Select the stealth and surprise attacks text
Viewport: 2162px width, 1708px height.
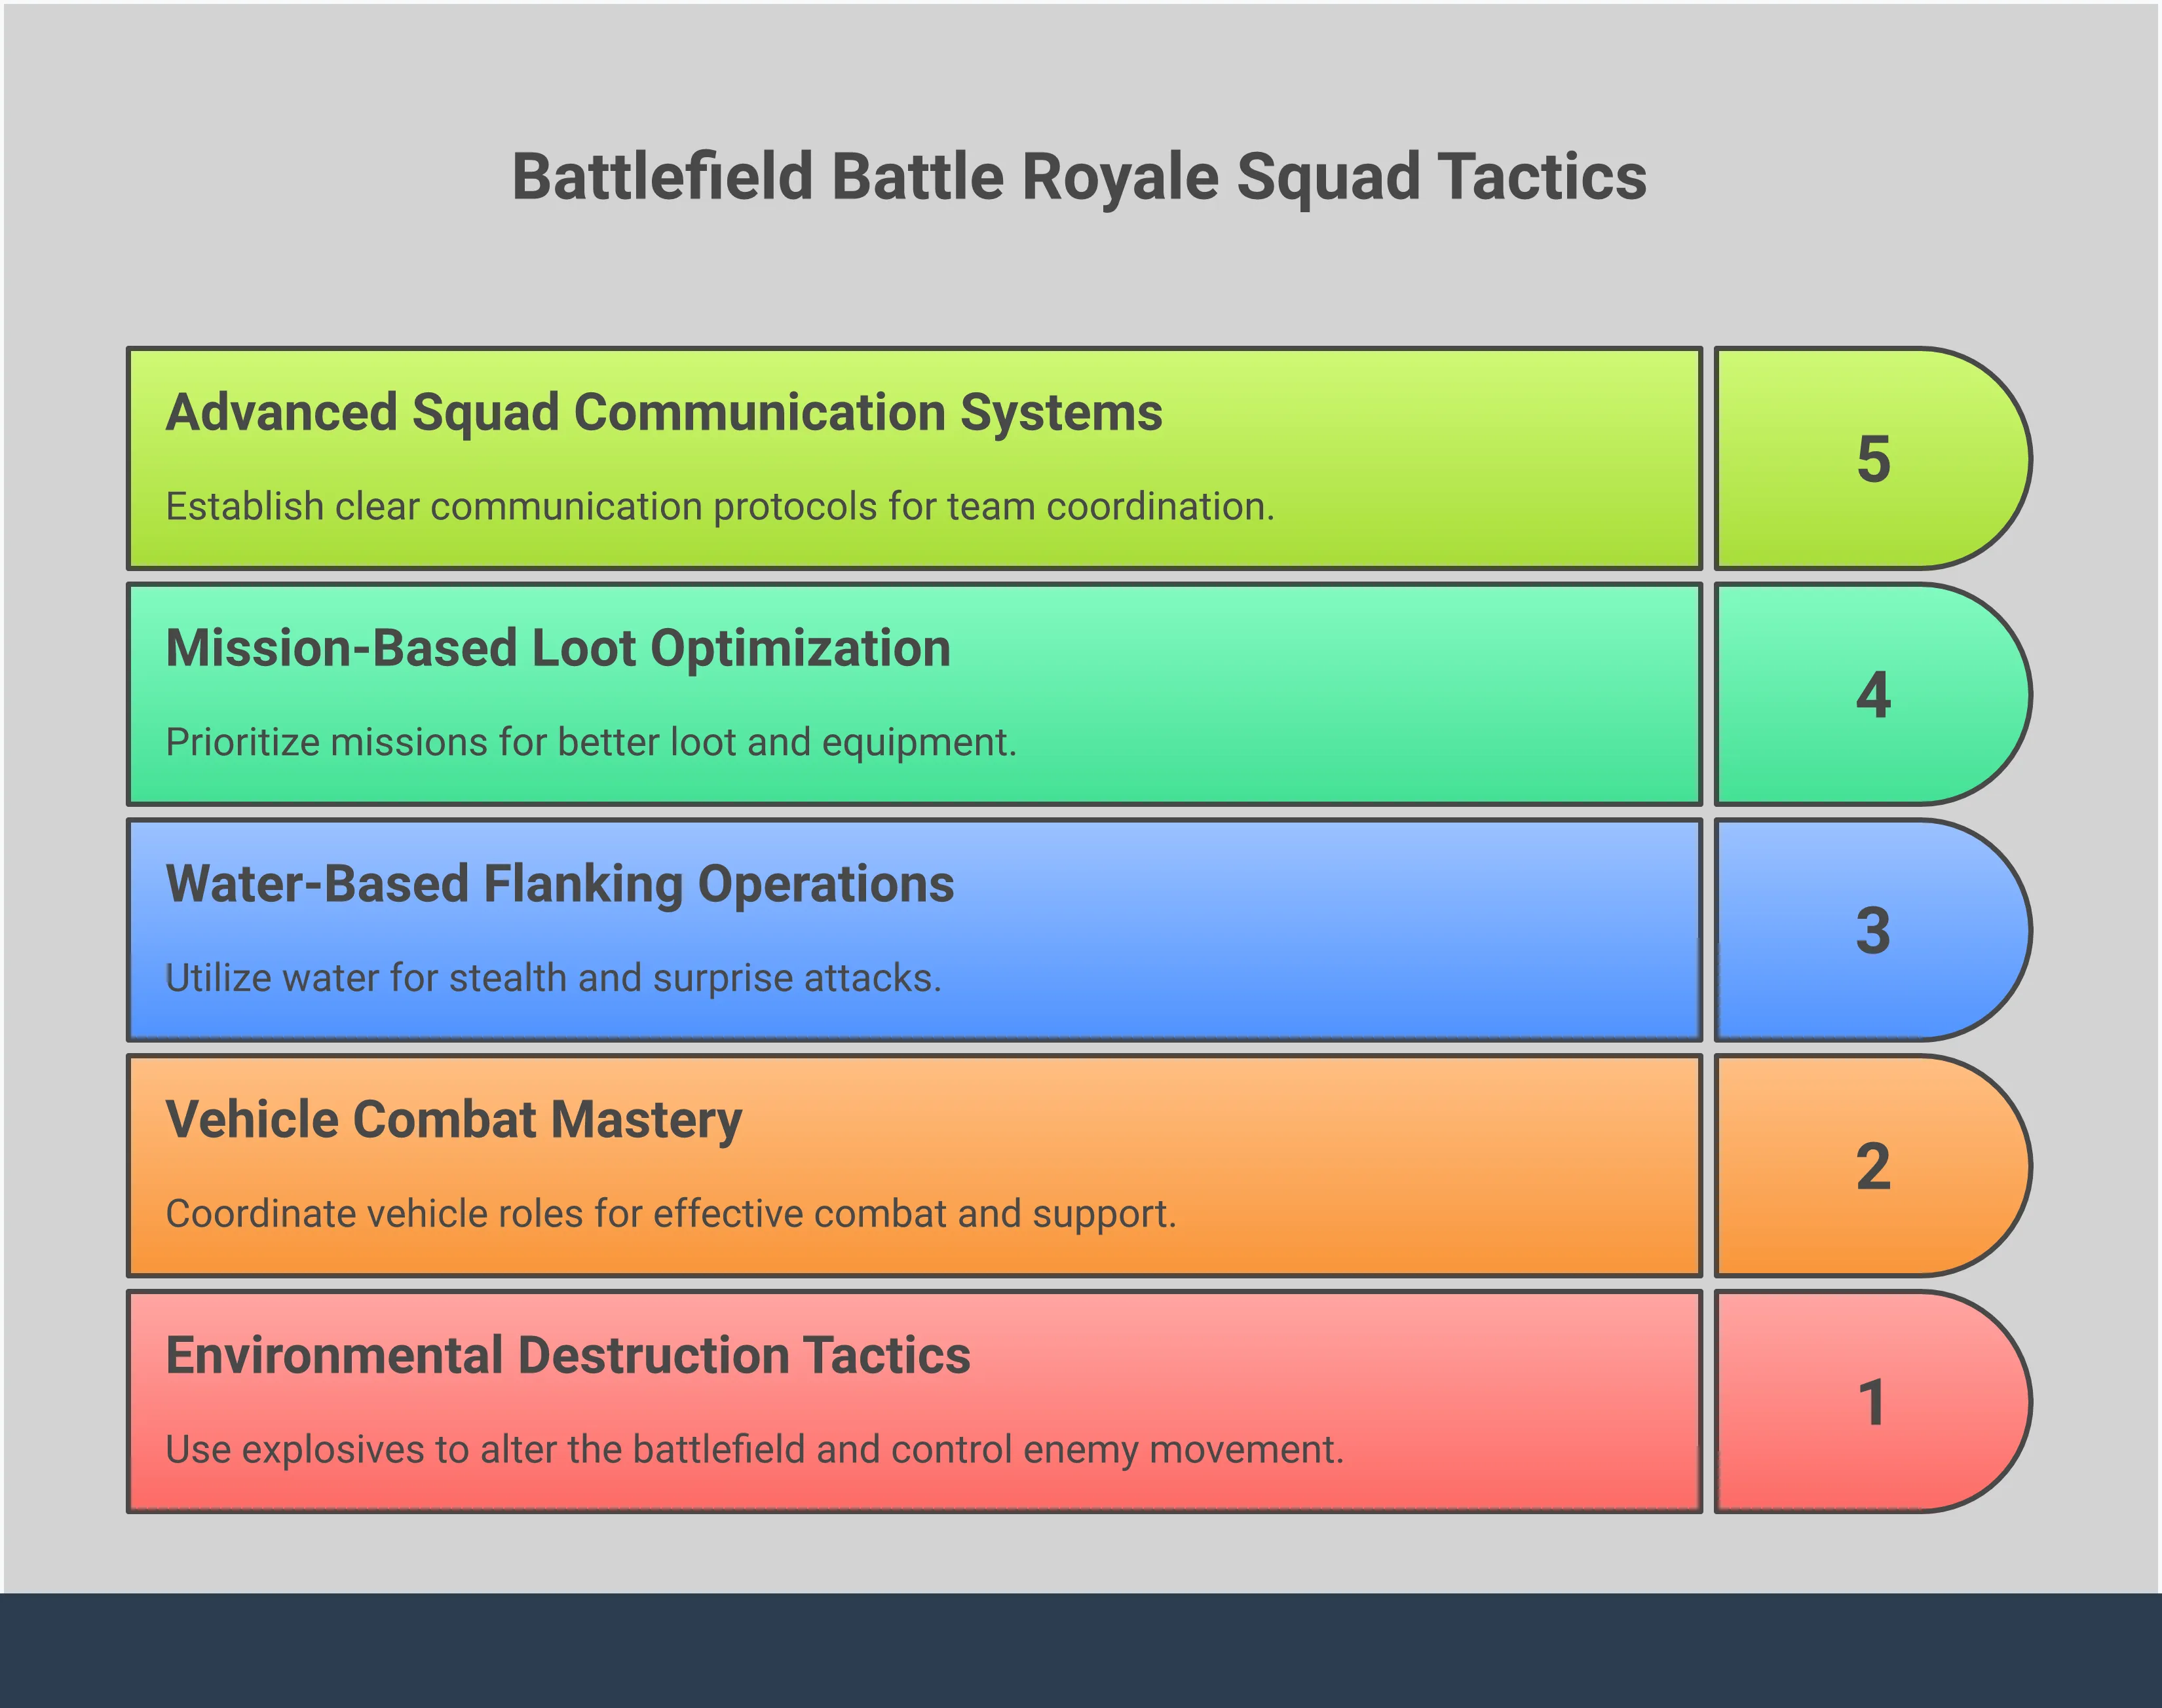[553, 978]
